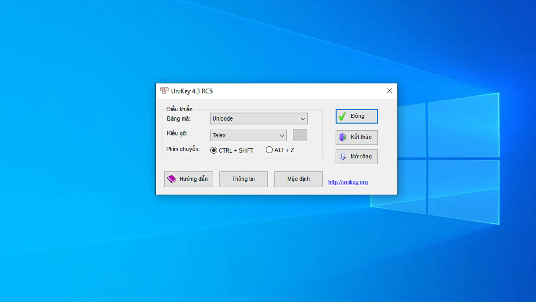Click Thông tin to view program information
The height and width of the screenshot is (302, 536).
coord(243,179)
